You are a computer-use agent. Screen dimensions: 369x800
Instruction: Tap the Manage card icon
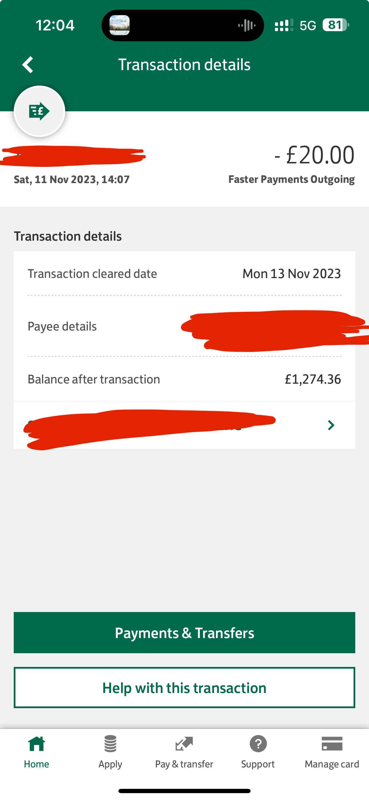click(x=332, y=744)
